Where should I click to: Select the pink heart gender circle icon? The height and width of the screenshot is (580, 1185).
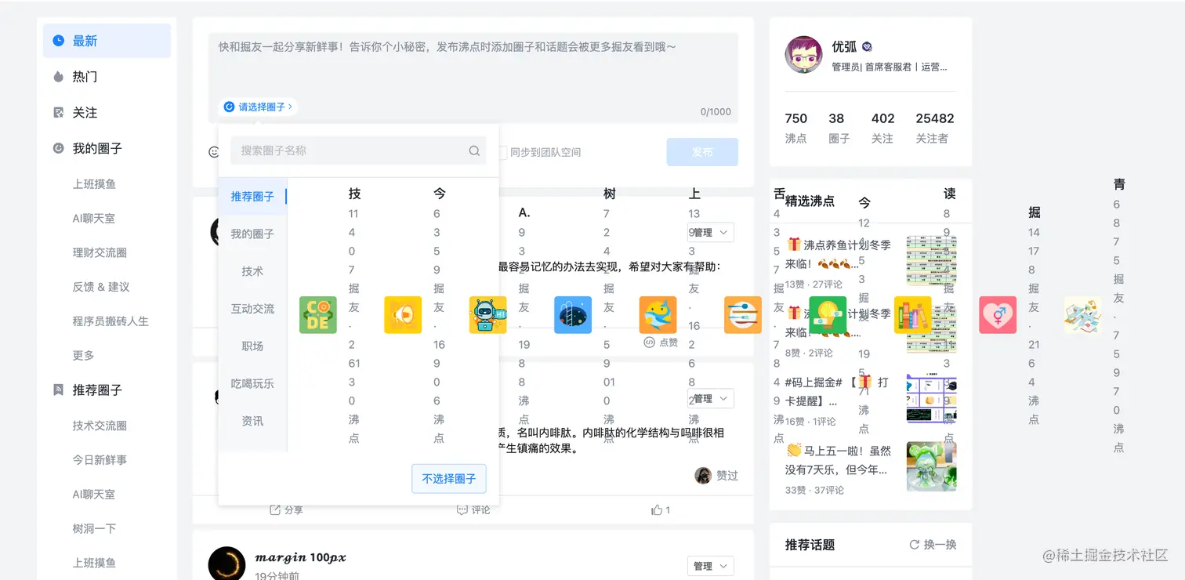tap(998, 315)
